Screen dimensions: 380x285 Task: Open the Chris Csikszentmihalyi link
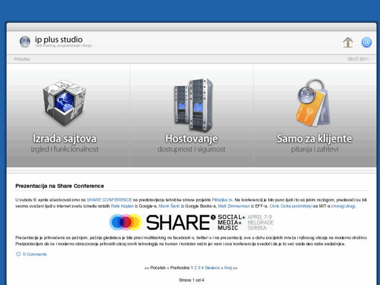291,206
